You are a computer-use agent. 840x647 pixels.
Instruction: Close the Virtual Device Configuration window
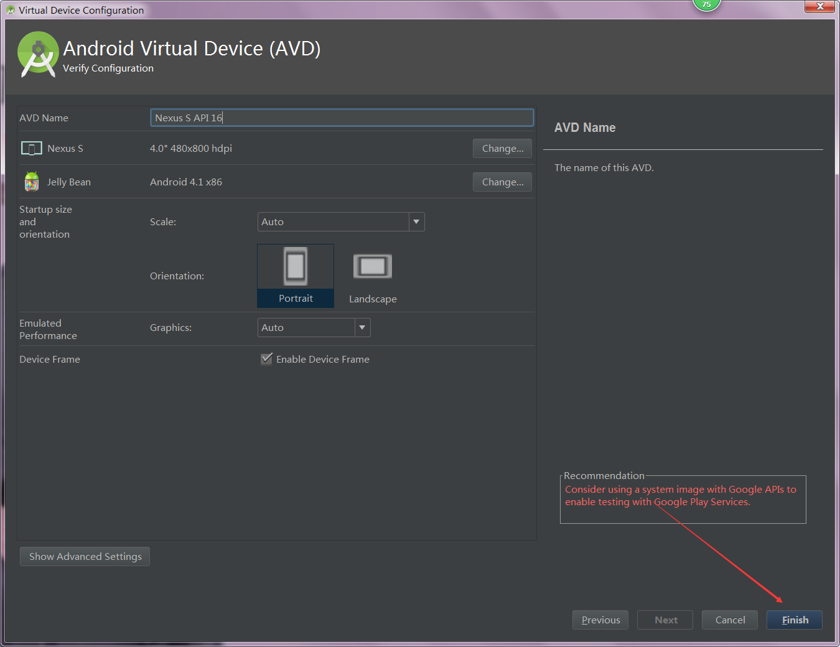point(819,6)
